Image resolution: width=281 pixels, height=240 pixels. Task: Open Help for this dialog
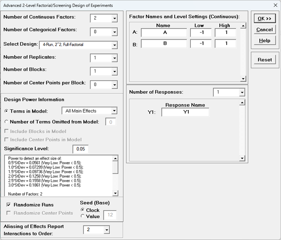coord(264,40)
